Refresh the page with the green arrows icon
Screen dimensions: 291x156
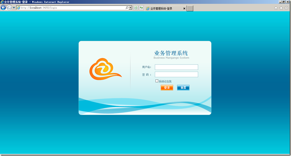click(x=141, y=8)
